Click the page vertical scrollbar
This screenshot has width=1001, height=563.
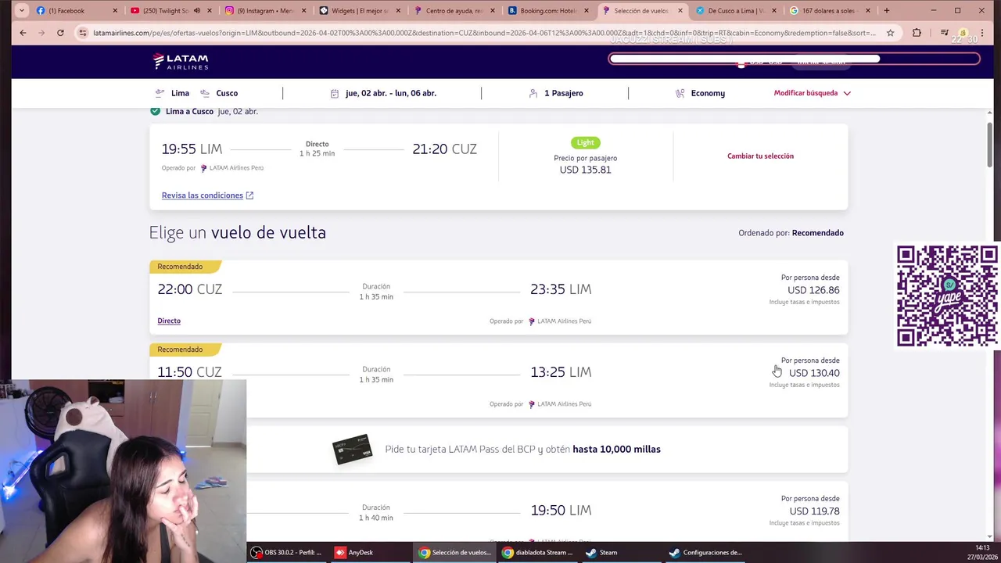[x=989, y=145]
